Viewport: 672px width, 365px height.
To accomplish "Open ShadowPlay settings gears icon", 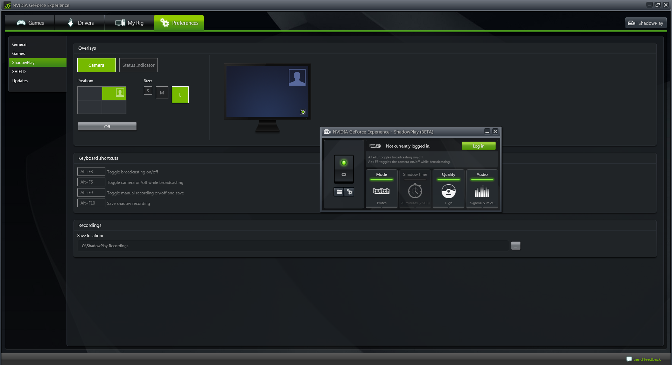I will 349,192.
